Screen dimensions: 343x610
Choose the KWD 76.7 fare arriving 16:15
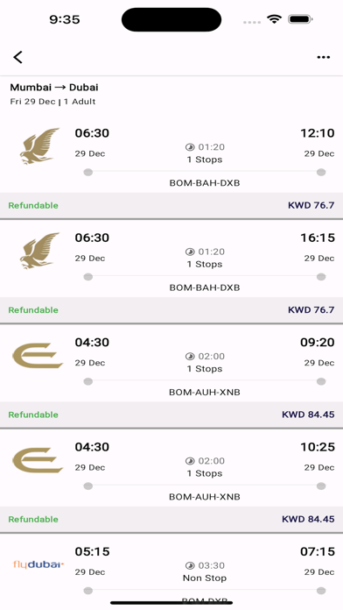(x=311, y=309)
